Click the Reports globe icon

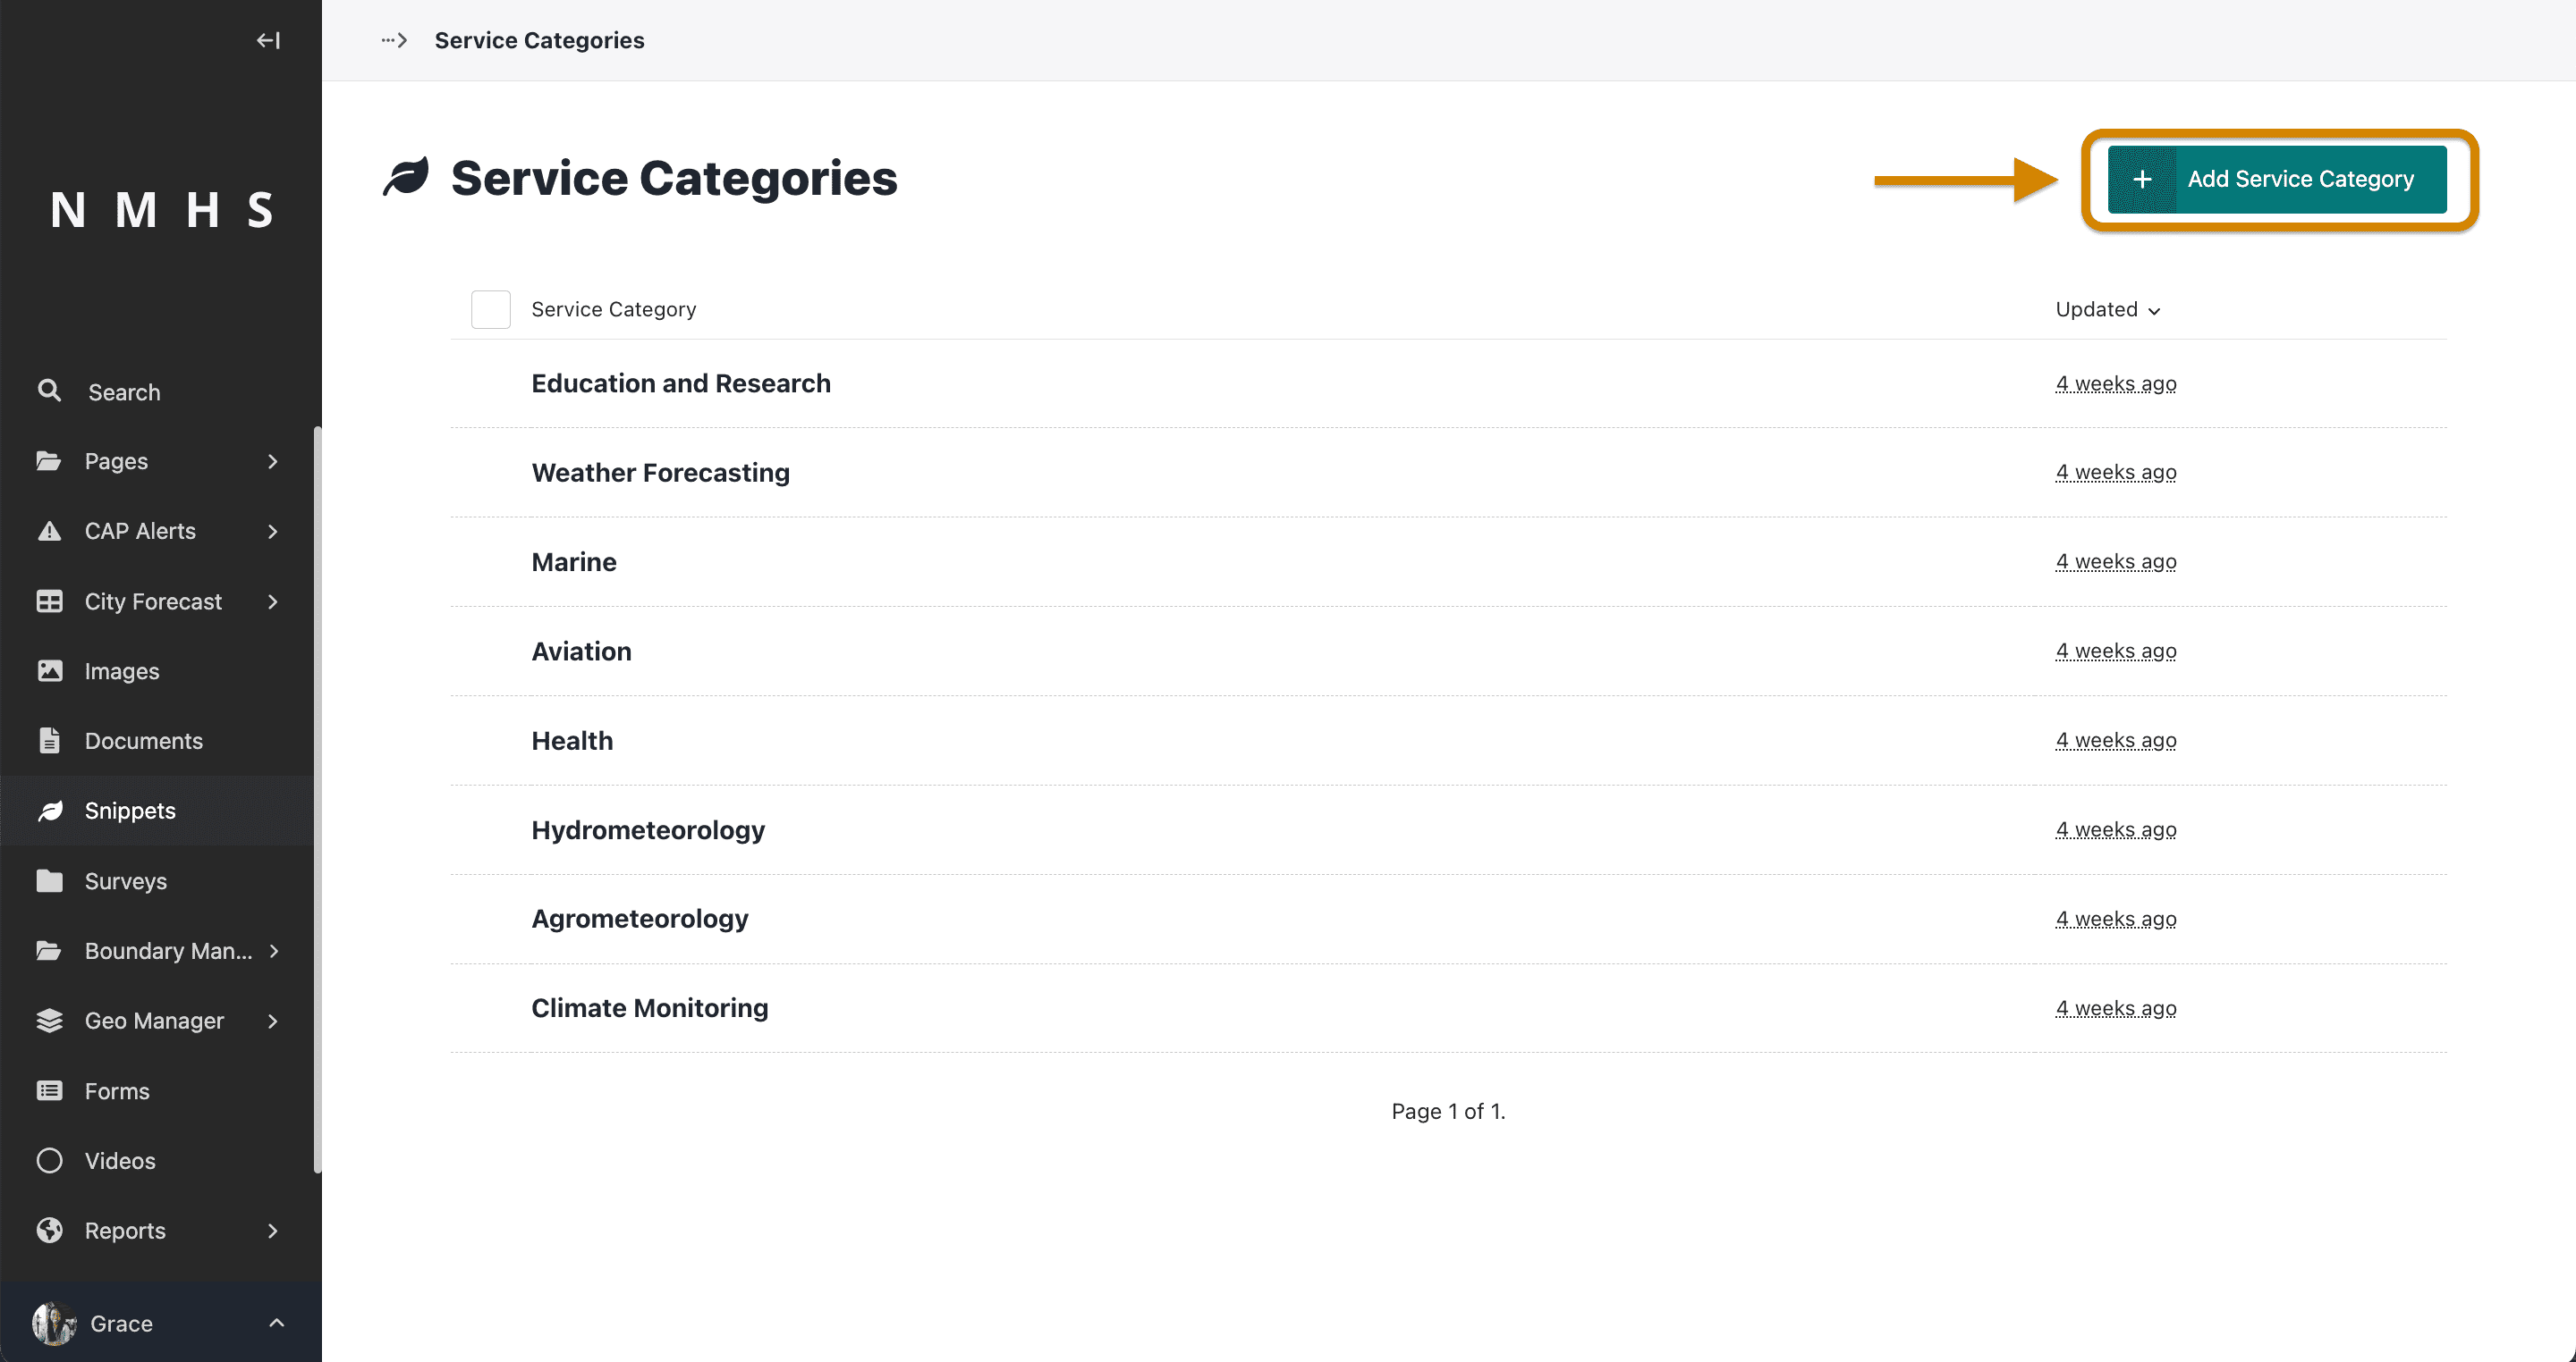tap(49, 1230)
